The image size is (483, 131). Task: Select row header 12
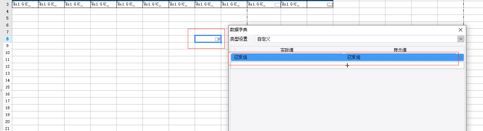pyautogui.click(x=8, y=66)
